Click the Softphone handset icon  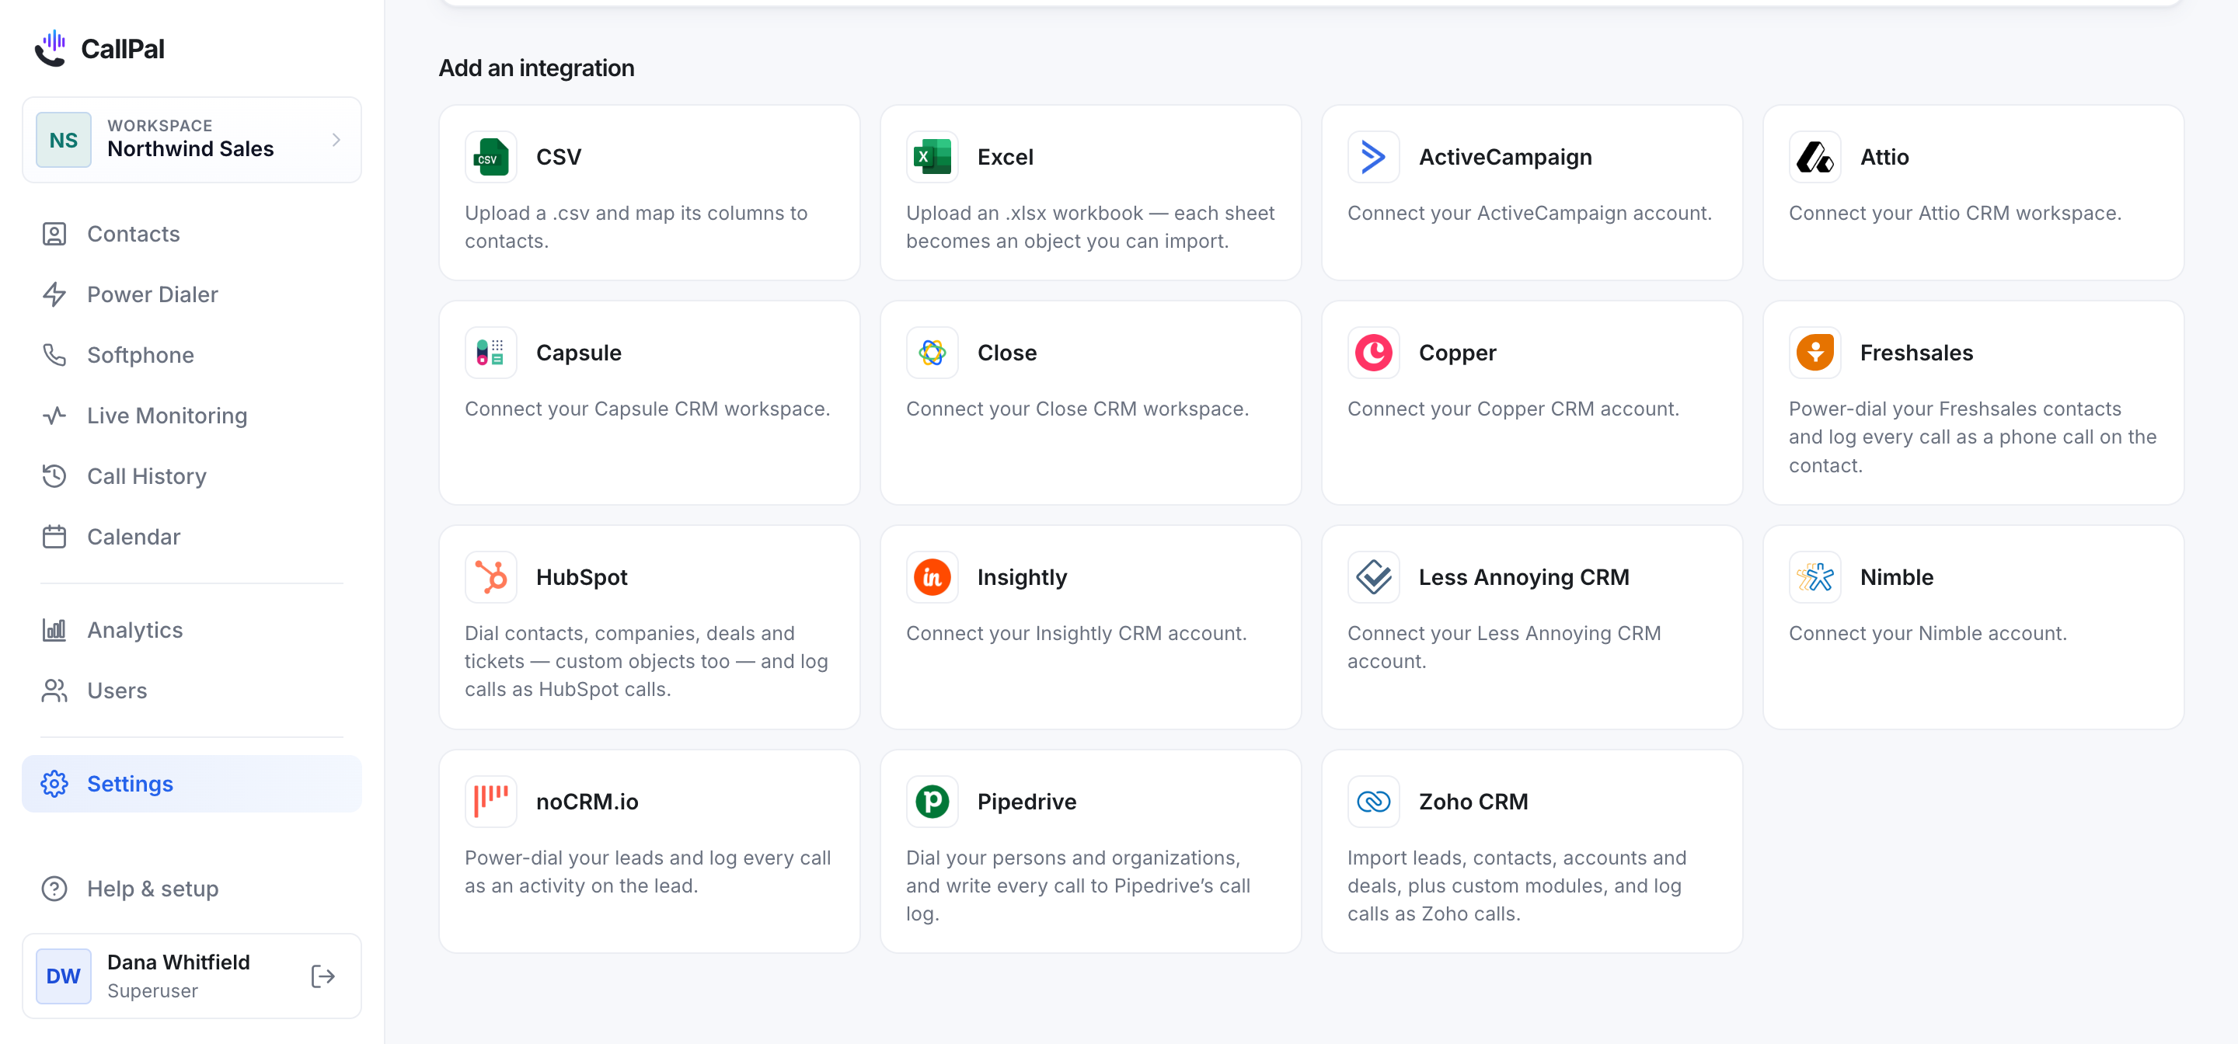[x=54, y=355]
